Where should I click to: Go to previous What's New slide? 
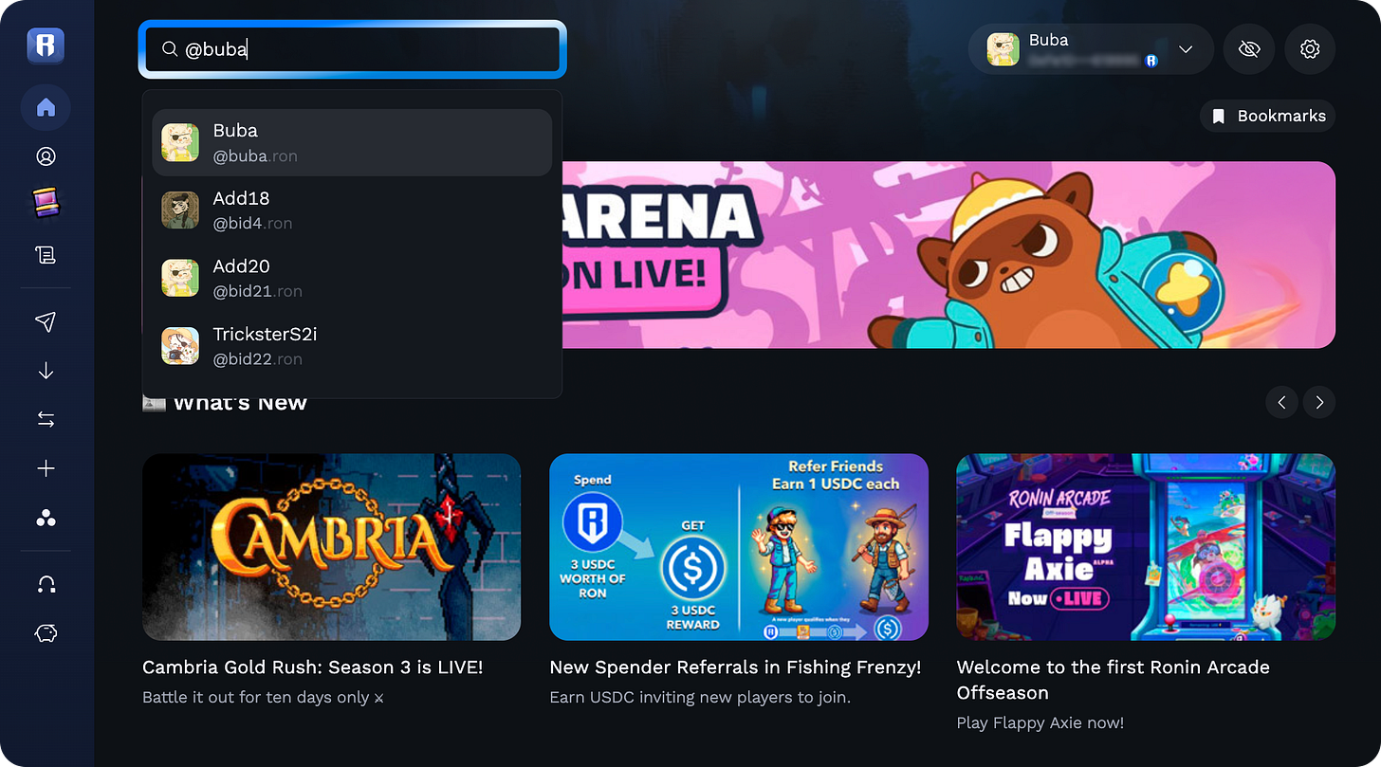(x=1281, y=402)
